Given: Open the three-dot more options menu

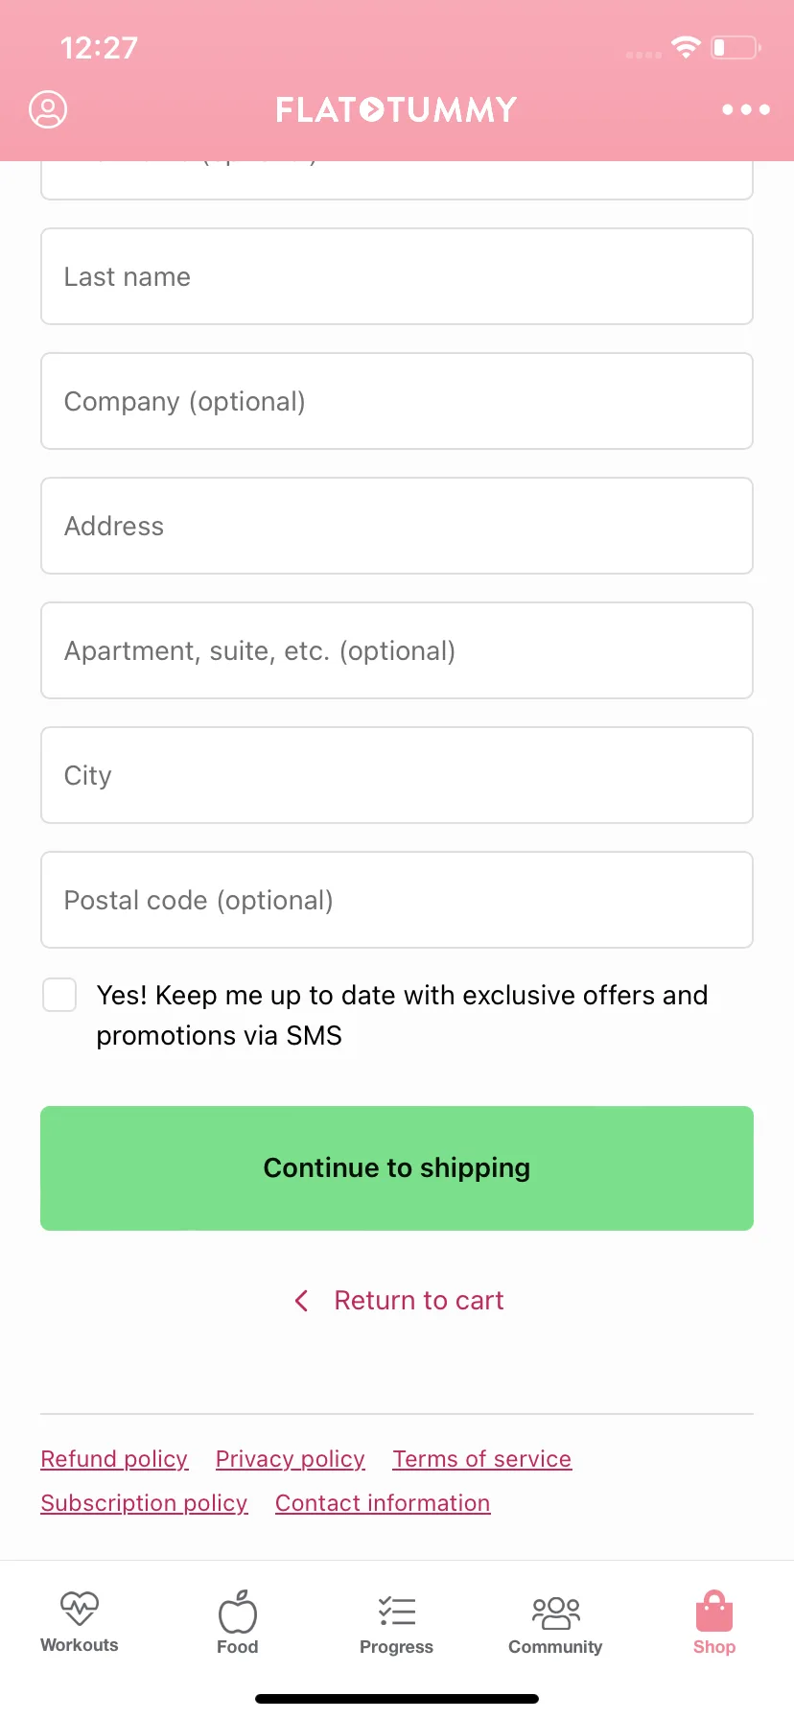Looking at the screenshot, I should coord(746,109).
